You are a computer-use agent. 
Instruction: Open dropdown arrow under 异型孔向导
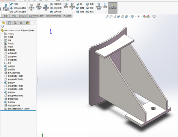(39, 12)
